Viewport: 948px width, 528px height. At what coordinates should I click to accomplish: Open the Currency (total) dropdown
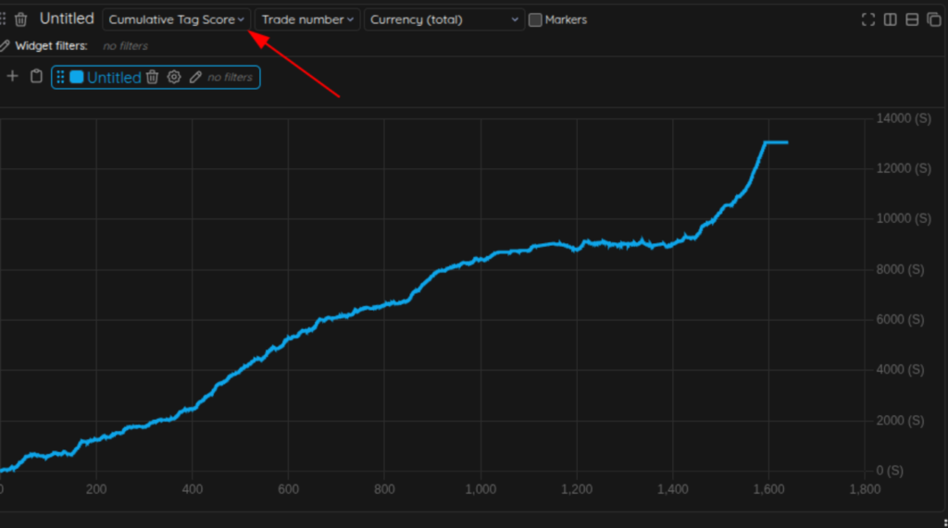(443, 19)
